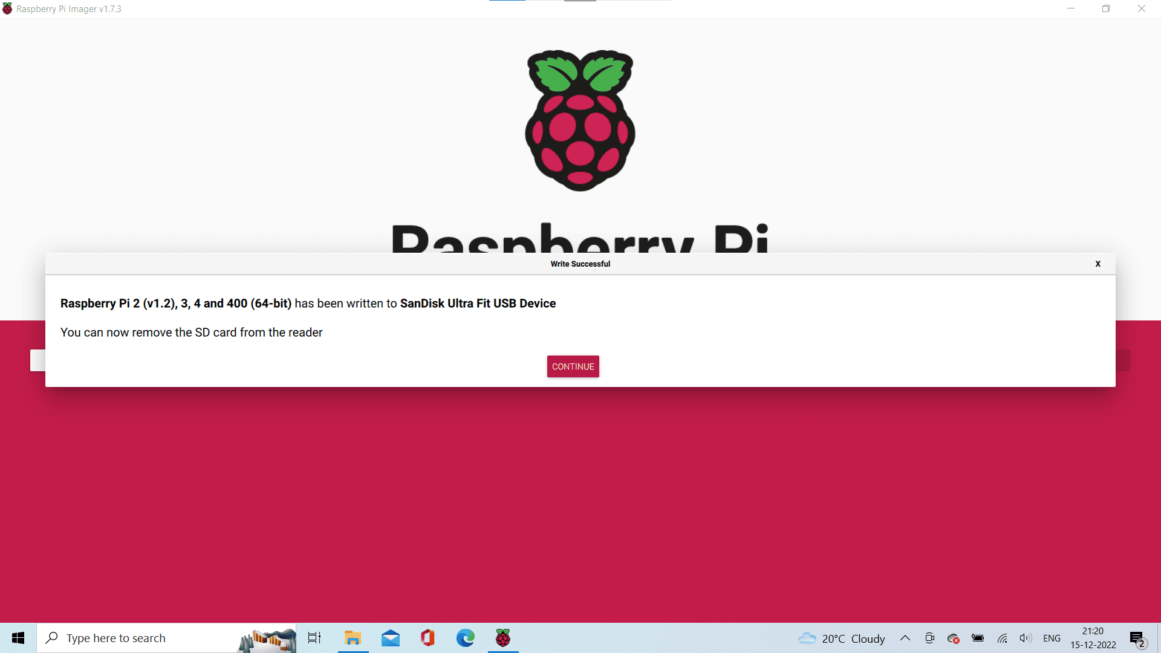The height and width of the screenshot is (653, 1161).
Task: Open the weather widget 20°C Cloudy
Action: [841, 638]
